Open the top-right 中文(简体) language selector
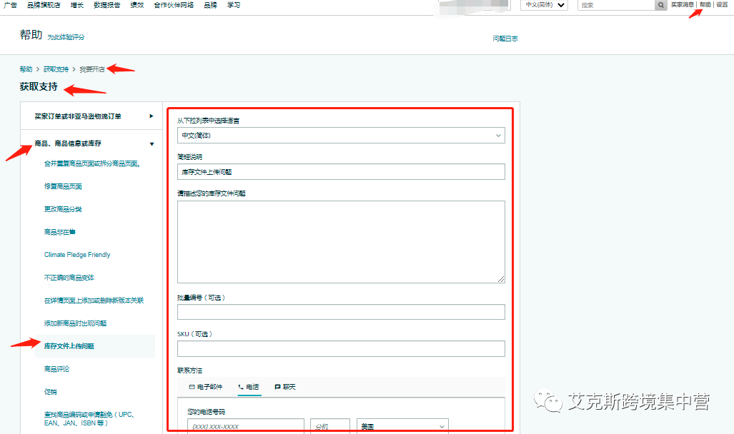734x434 pixels. (x=544, y=5)
